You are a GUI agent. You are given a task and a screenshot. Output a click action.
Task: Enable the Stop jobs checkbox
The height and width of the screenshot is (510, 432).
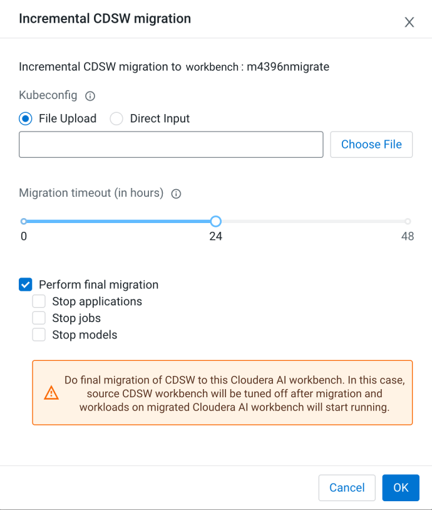pos(39,318)
